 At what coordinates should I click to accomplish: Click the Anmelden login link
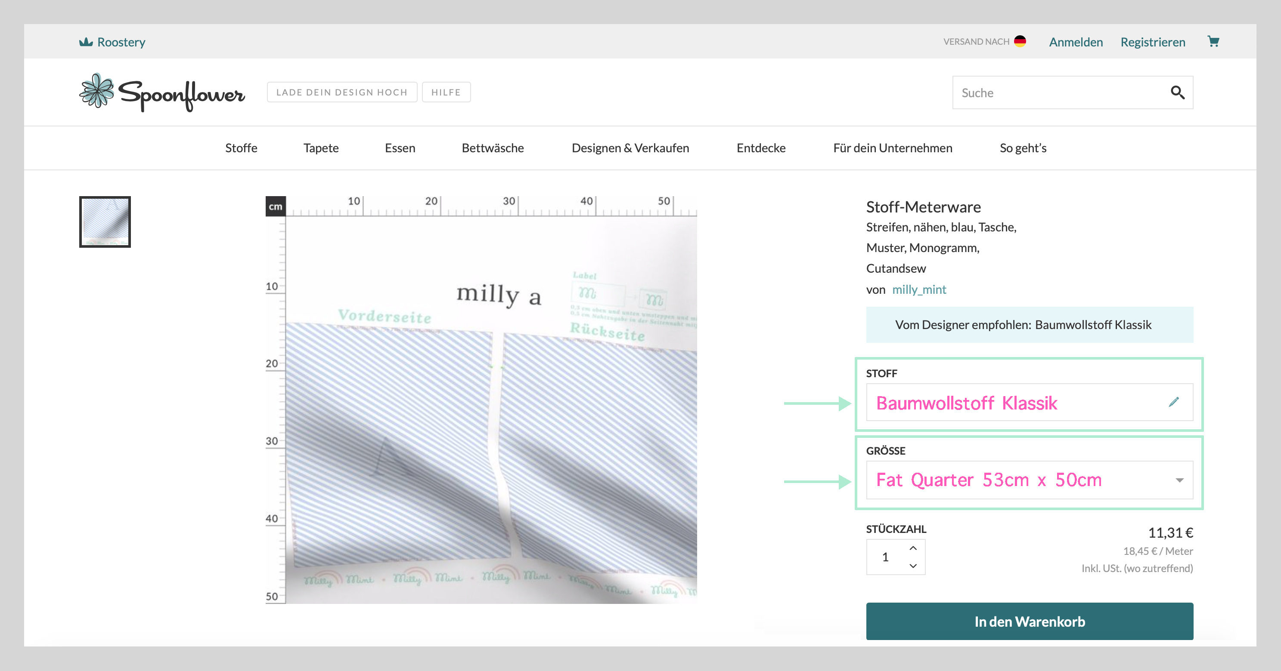point(1076,42)
